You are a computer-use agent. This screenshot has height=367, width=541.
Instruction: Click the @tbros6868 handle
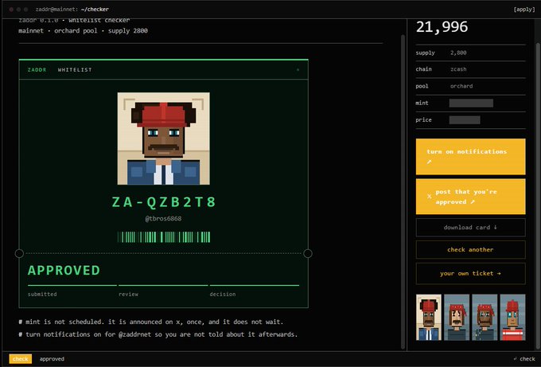[163, 219]
